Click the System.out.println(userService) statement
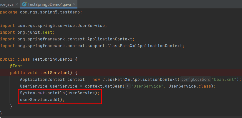Viewport: 242px width, 118px height. (x=60, y=93)
